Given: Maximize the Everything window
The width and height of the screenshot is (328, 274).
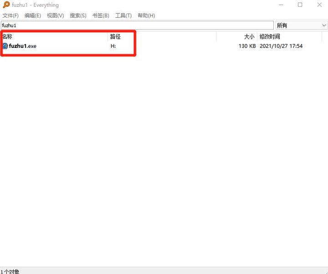Looking at the screenshot, I should (300, 5).
